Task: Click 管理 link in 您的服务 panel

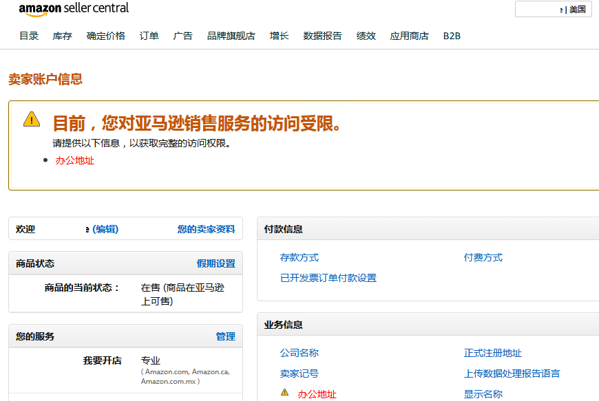Action: point(225,336)
